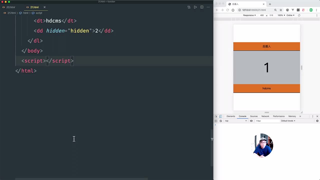Click the site info icon in address bar
The height and width of the screenshot is (180, 320).
click(x=239, y=10)
